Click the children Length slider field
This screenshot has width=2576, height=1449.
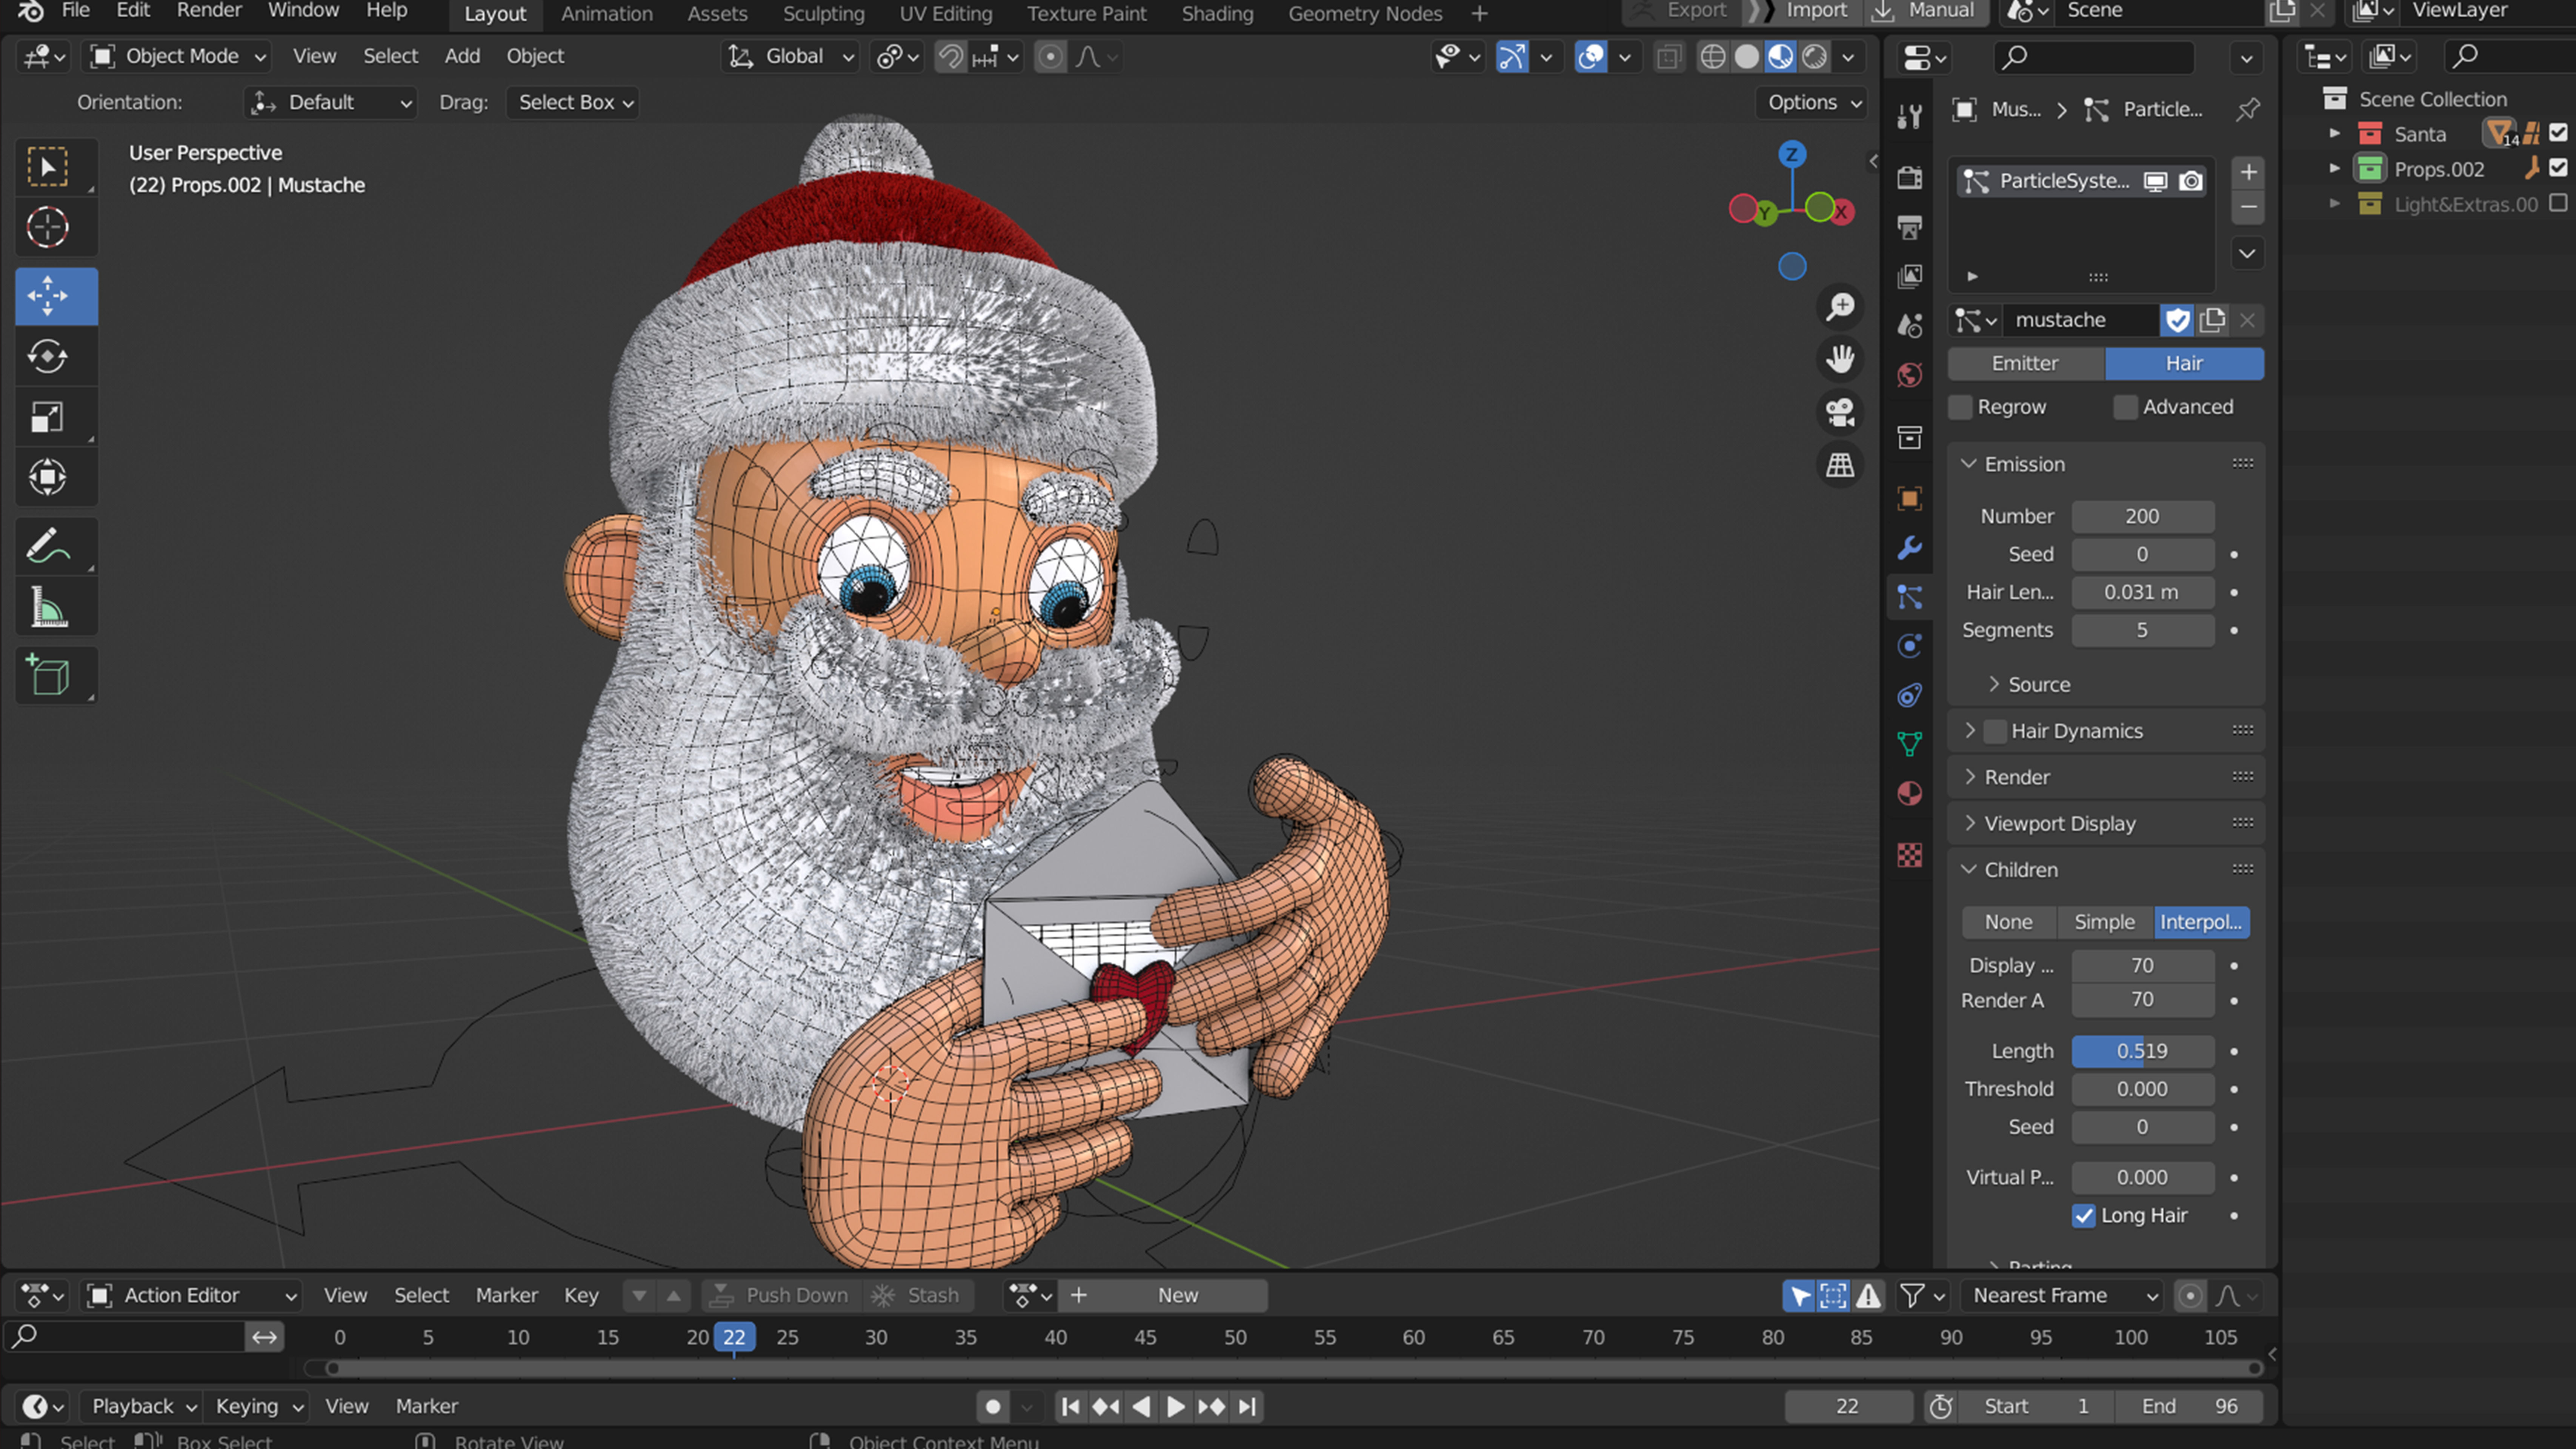(2142, 1052)
